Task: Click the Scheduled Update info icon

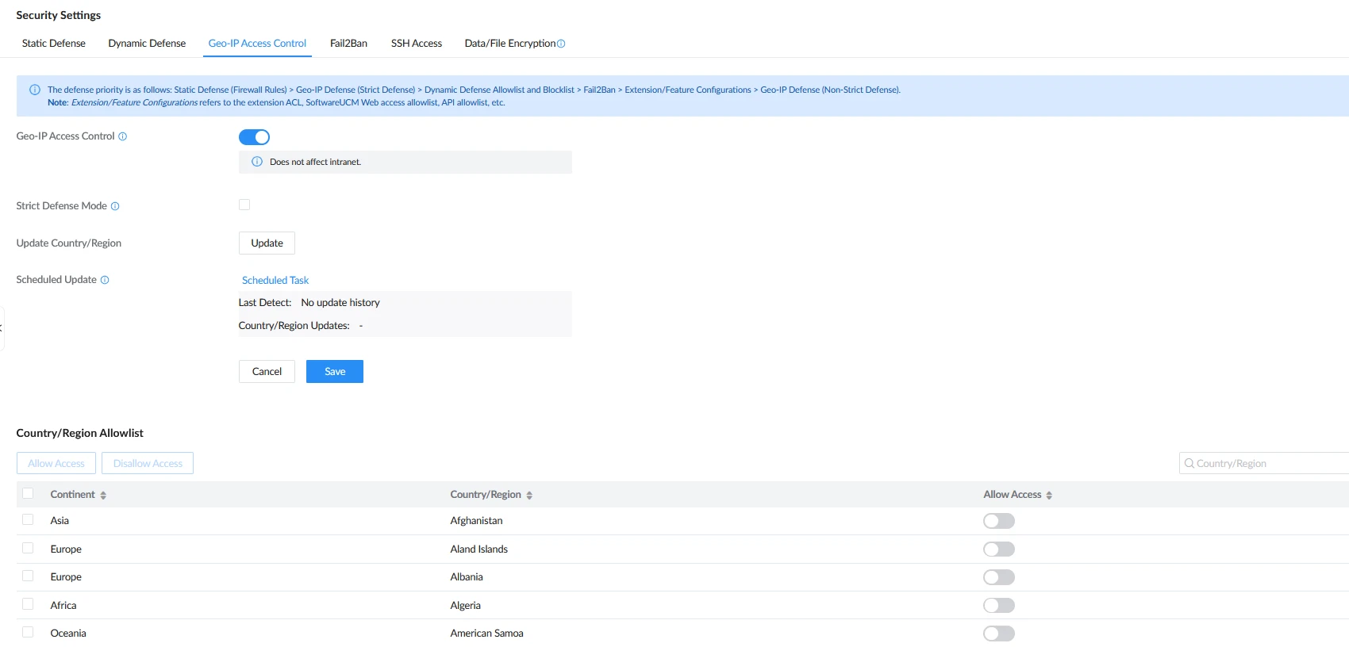Action: point(105,280)
